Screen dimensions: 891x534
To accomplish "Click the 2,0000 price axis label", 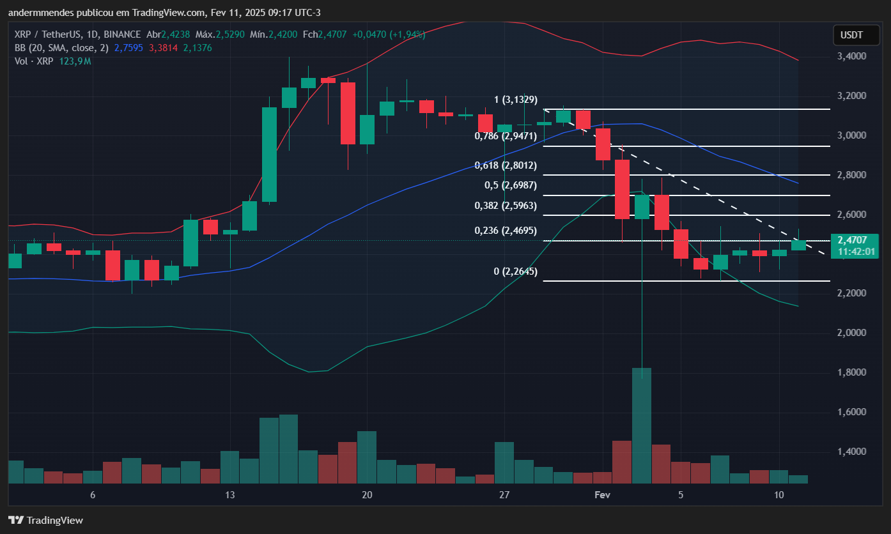I will coord(853,333).
